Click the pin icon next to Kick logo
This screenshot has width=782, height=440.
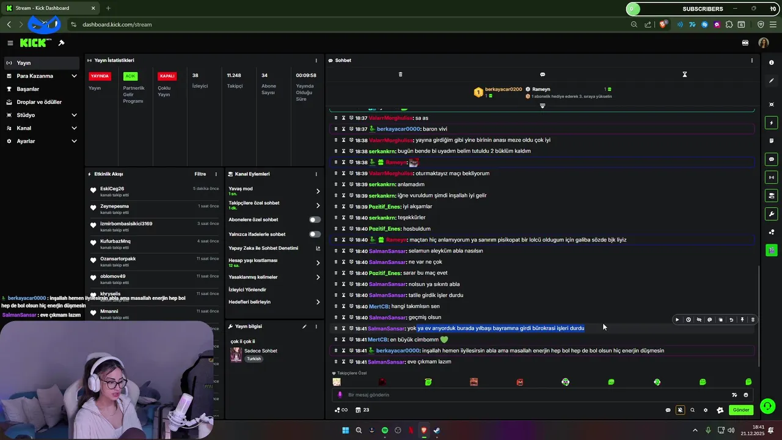61,43
